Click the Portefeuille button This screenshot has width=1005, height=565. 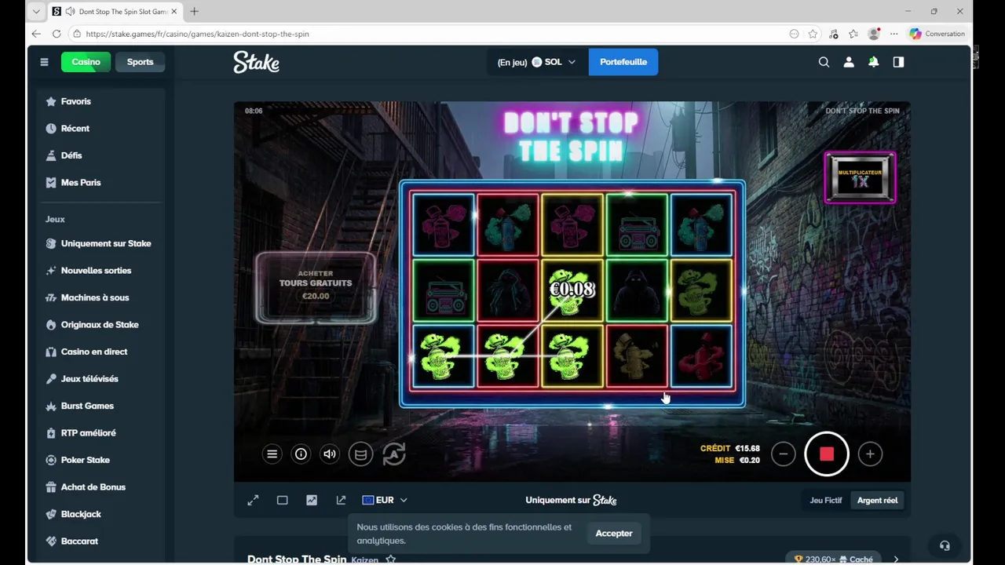[x=623, y=62]
